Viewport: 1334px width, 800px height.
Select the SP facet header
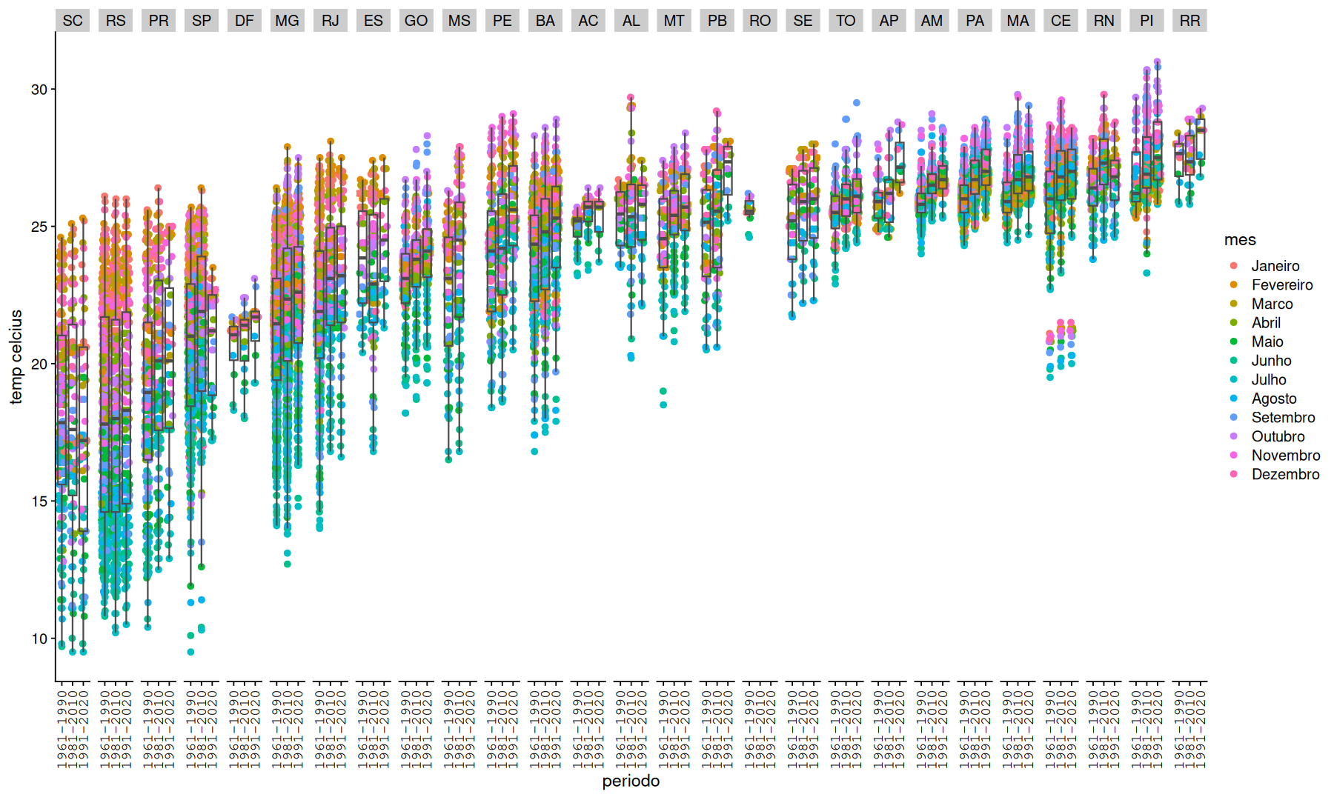pyautogui.click(x=202, y=21)
